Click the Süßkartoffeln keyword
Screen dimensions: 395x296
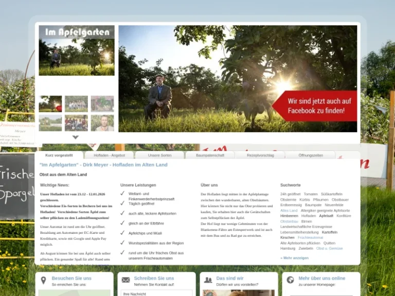tap(332, 194)
